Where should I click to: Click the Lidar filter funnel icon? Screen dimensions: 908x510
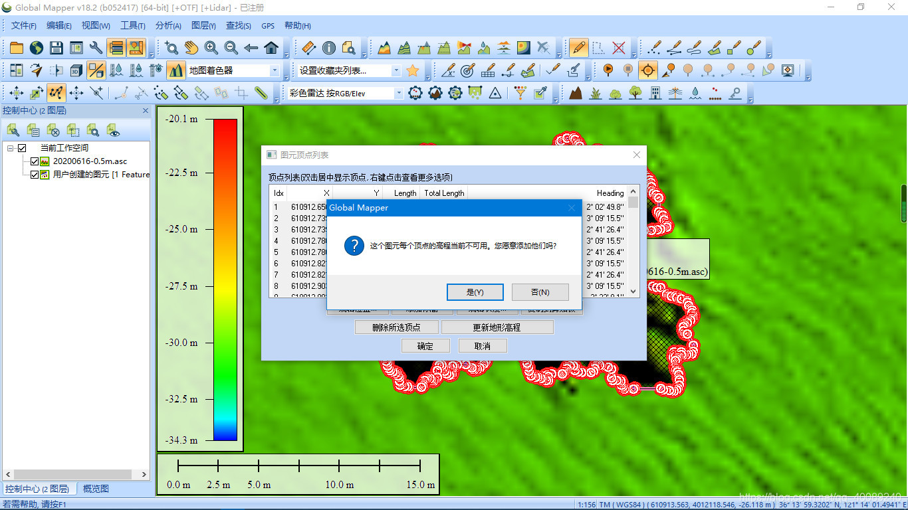click(x=520, y=93)
